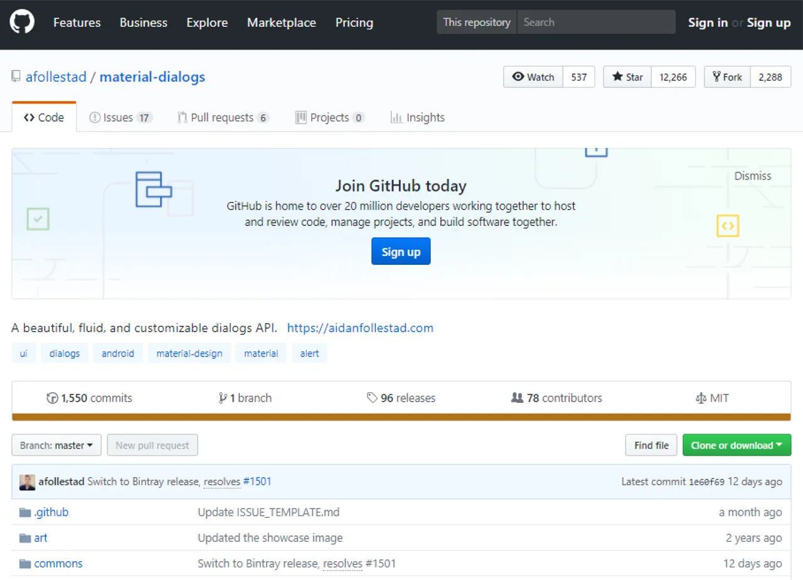Open Marketplace in the top navigation
The width and height of the screenshot is (803, 580).
coord(282,23)
